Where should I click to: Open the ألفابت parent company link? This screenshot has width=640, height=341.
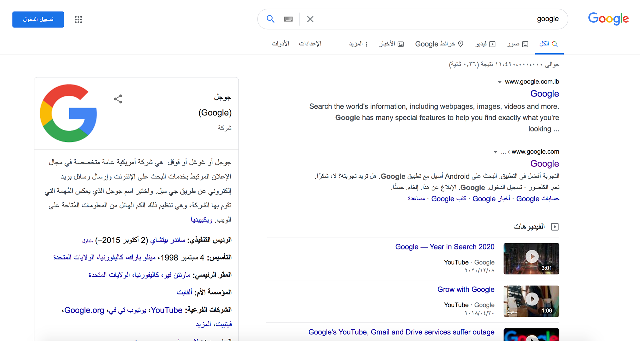pyautogui.click(x=184, y=292)
